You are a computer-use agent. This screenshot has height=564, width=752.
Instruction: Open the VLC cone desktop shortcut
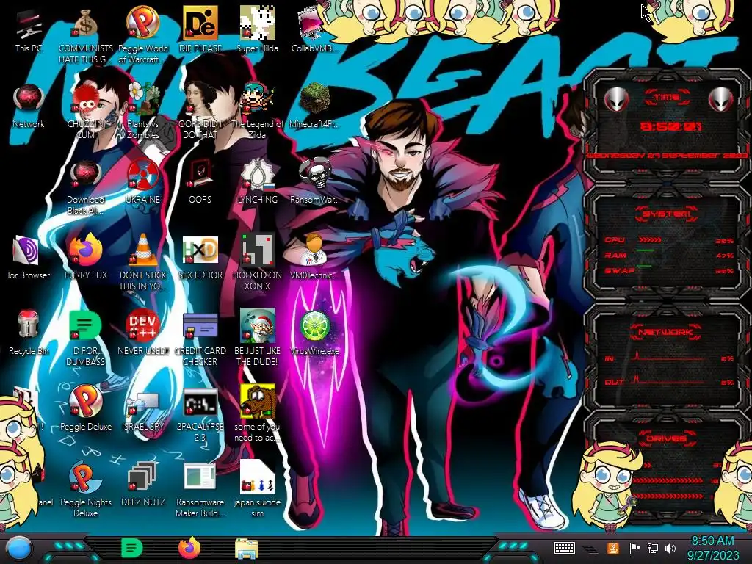pos(143,262)
